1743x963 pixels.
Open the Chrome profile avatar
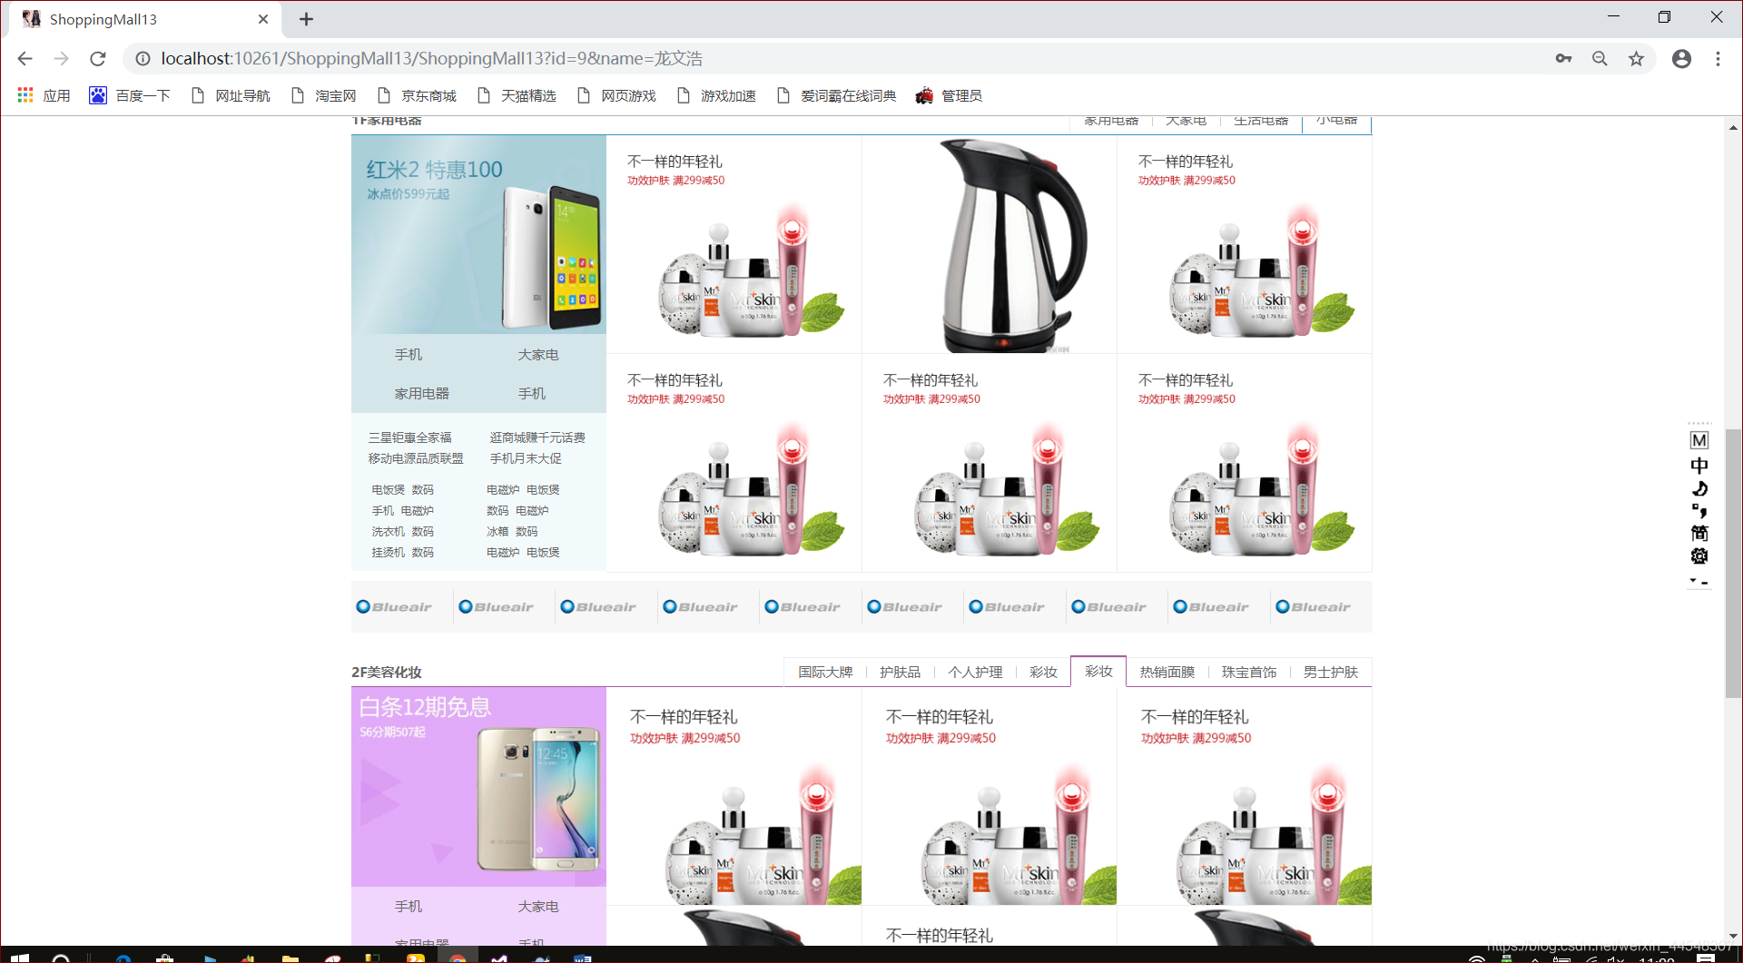tap(1681, 58)
